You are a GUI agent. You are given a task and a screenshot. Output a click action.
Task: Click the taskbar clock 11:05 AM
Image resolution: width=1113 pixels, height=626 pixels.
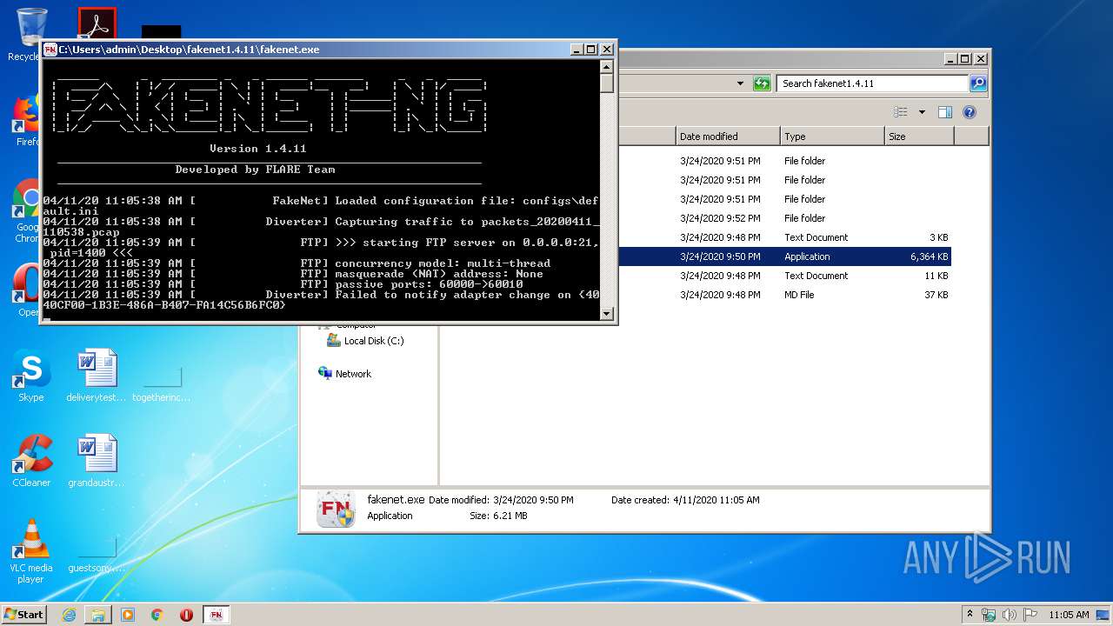point(1069,615)
